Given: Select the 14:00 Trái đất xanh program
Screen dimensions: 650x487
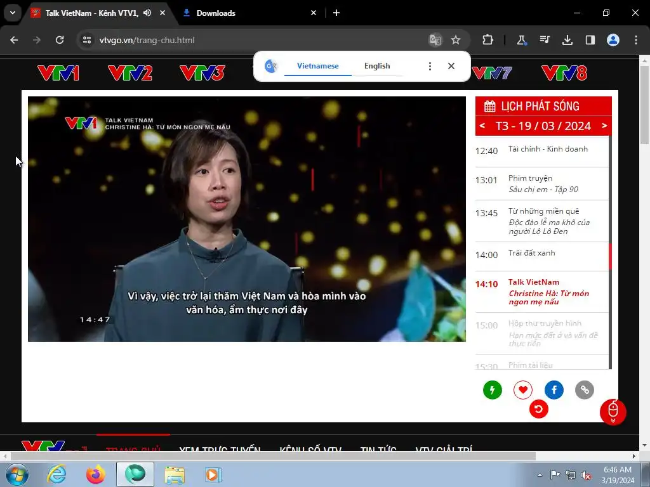Looking at the screenshot, I should [541, 256].
